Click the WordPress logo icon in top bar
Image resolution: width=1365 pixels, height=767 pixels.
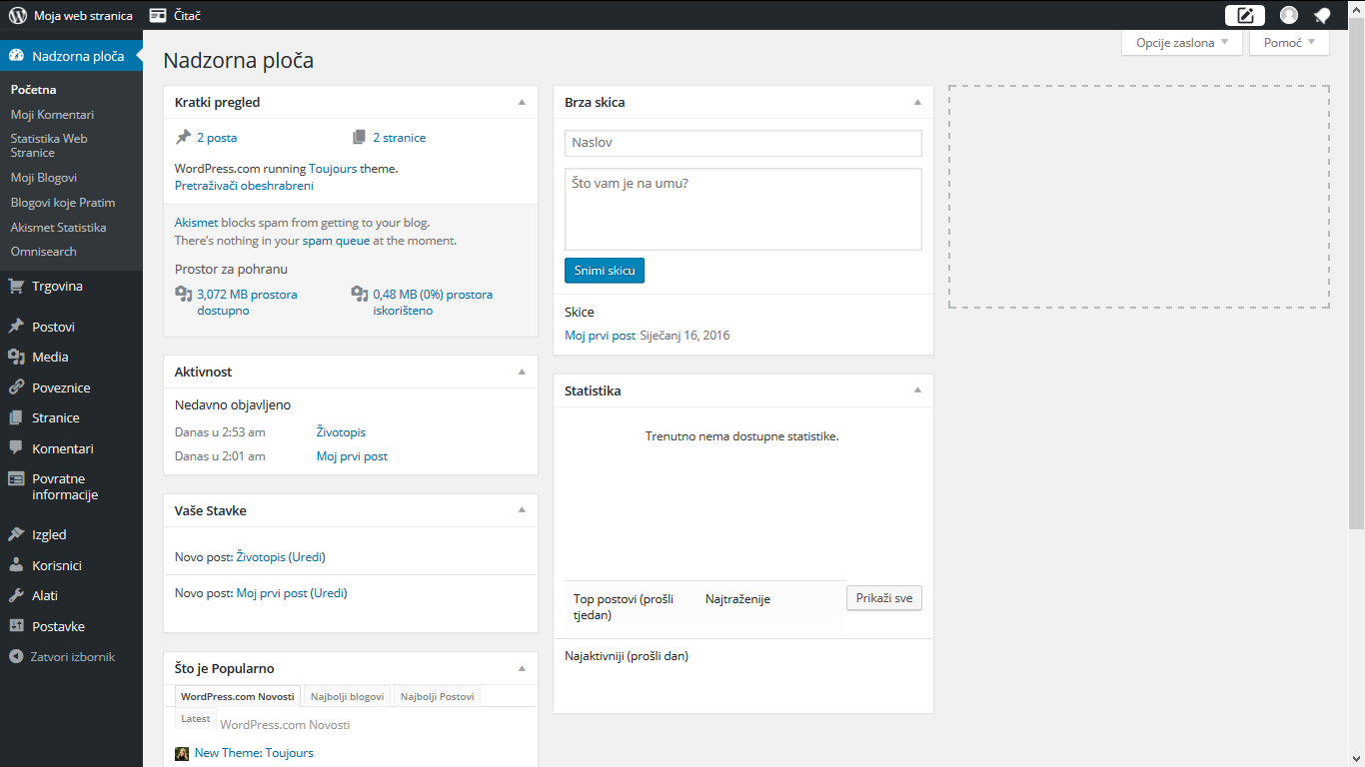pyautogui.click(x=18, y=15)
